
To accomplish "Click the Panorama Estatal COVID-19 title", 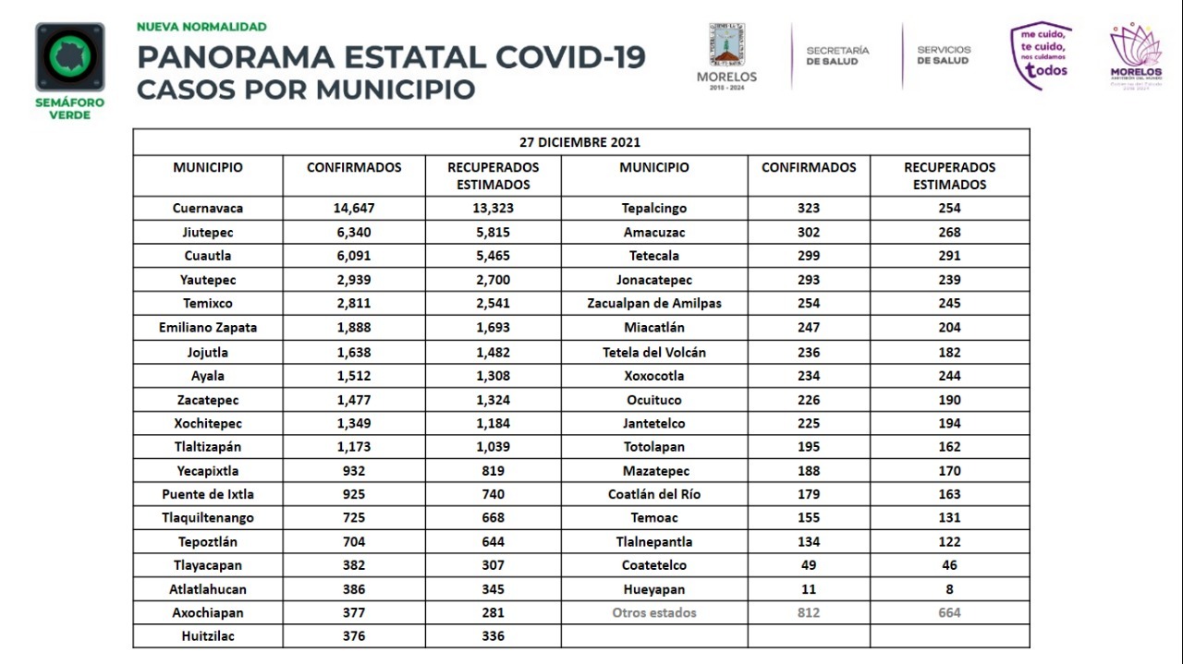I will tap(391, 57).
